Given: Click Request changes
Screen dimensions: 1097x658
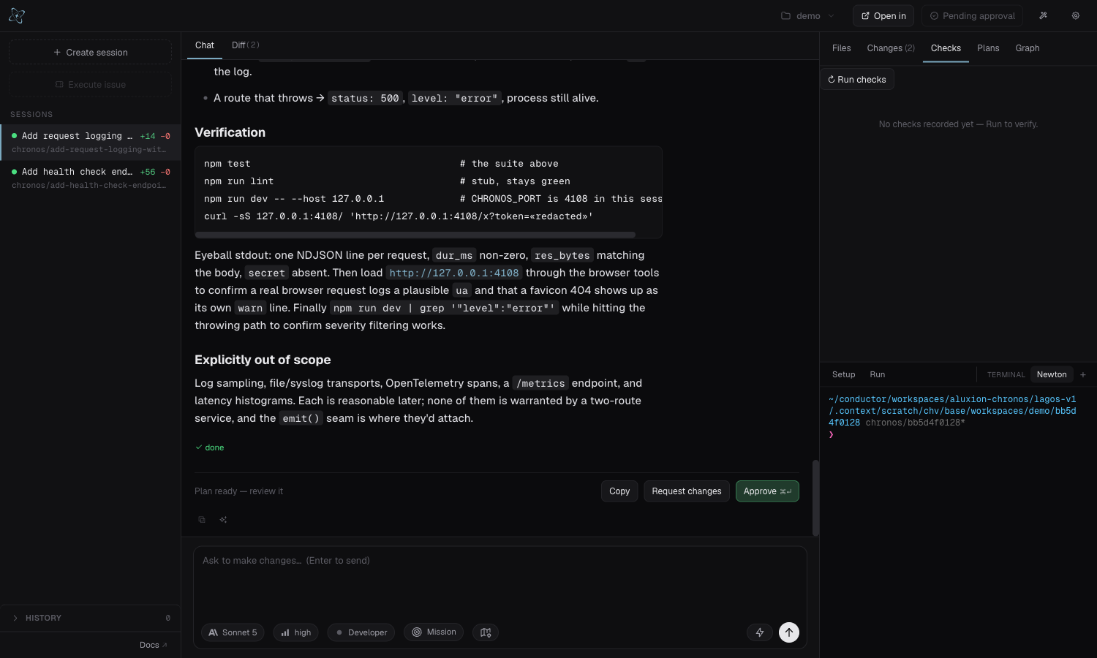Looking at the screenshot, I should click(x=687, y=491).
